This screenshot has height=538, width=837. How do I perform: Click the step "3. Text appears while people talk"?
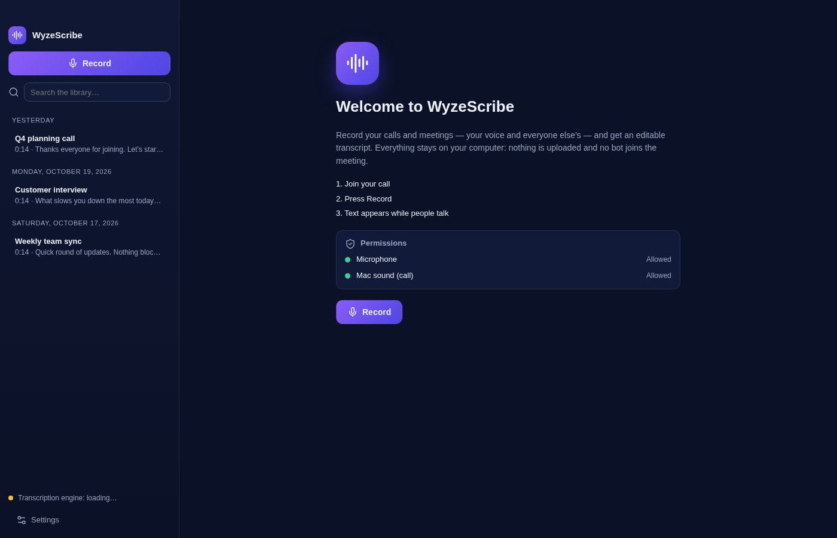392,213
